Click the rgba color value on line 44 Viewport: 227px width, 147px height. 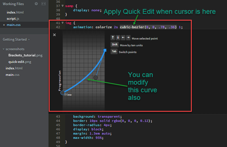[131, 121]
